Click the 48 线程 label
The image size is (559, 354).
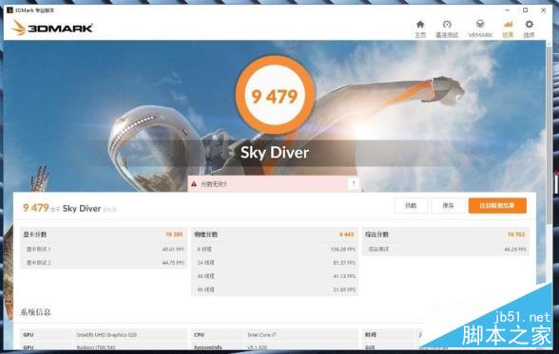[x=205, y=276]
